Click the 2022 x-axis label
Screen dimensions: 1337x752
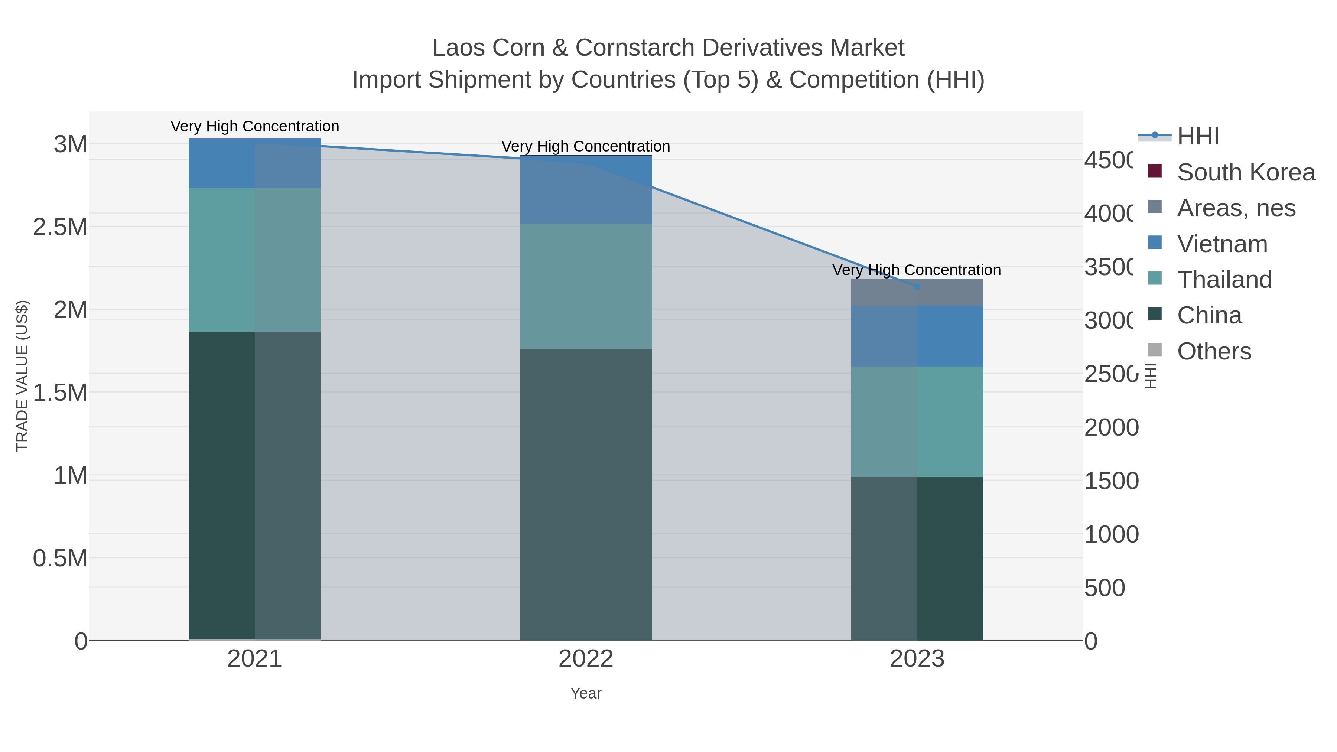pyautogui.click(x=586, y=659)
